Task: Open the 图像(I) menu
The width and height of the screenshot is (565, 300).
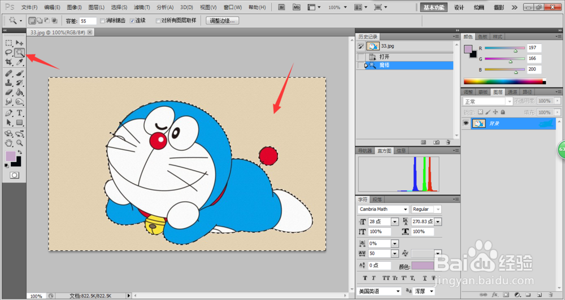Action: (75, 7)
